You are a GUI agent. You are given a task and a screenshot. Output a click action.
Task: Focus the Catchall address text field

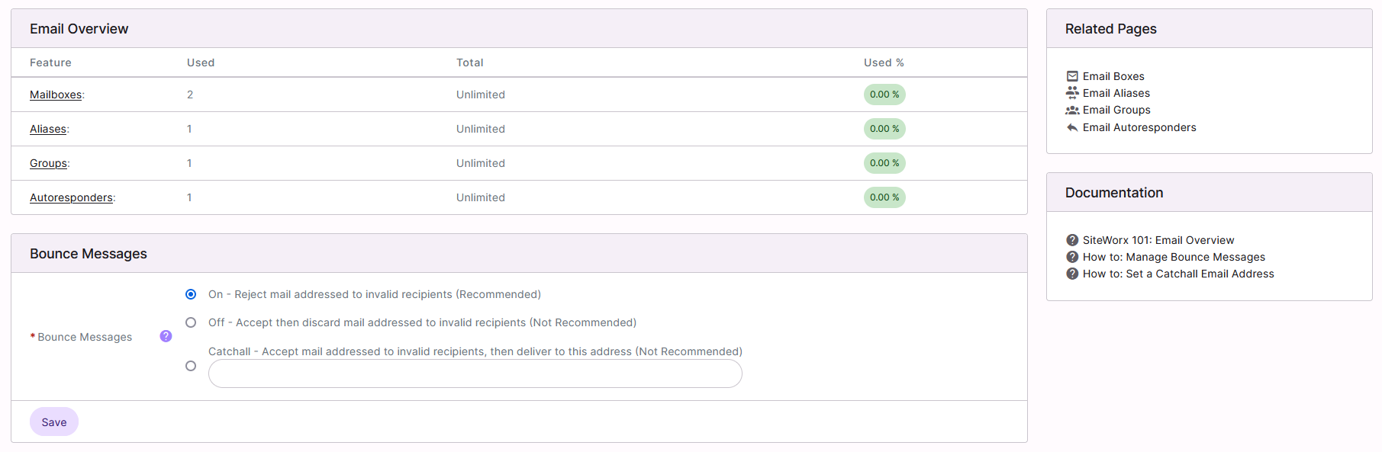click(475, 373)
